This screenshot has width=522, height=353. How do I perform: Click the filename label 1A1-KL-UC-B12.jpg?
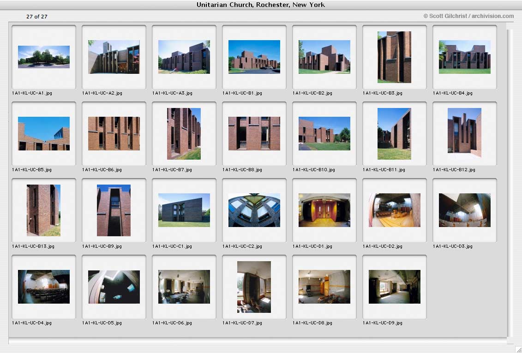pyautogui.click(x=454, y=170)
